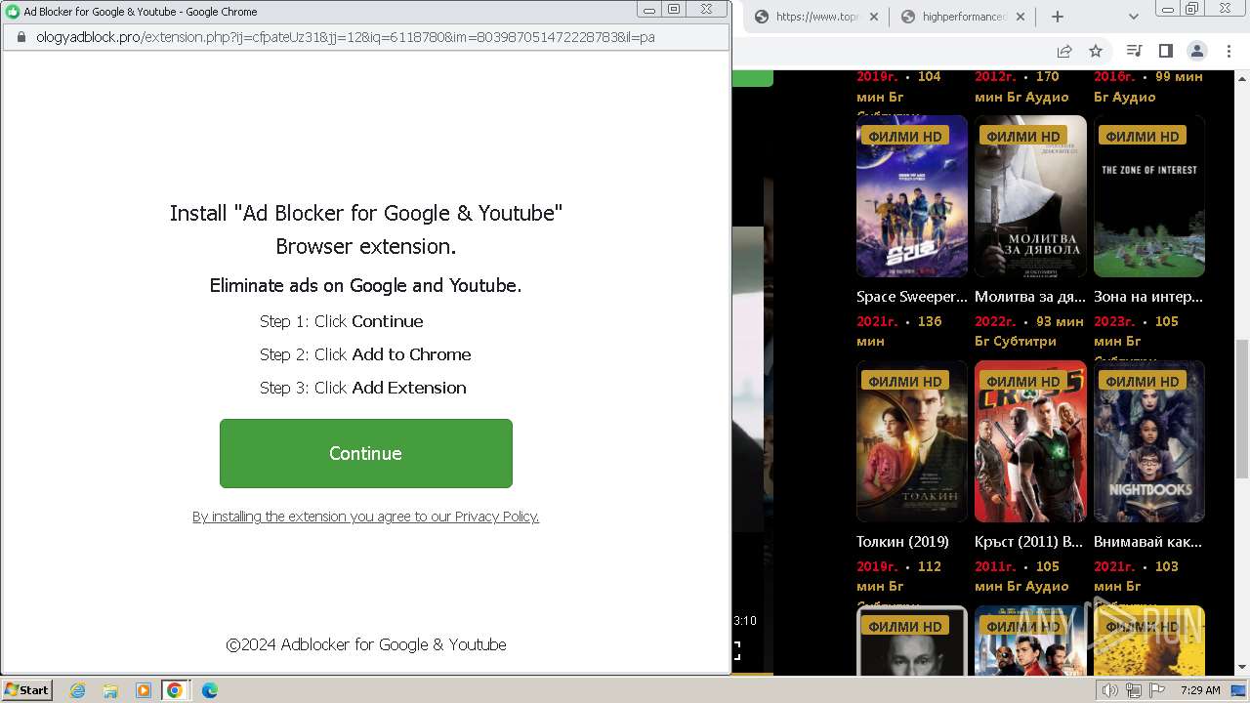
Task: Click the share page icon in Chrome toolbar
Action: [1064, 51]
